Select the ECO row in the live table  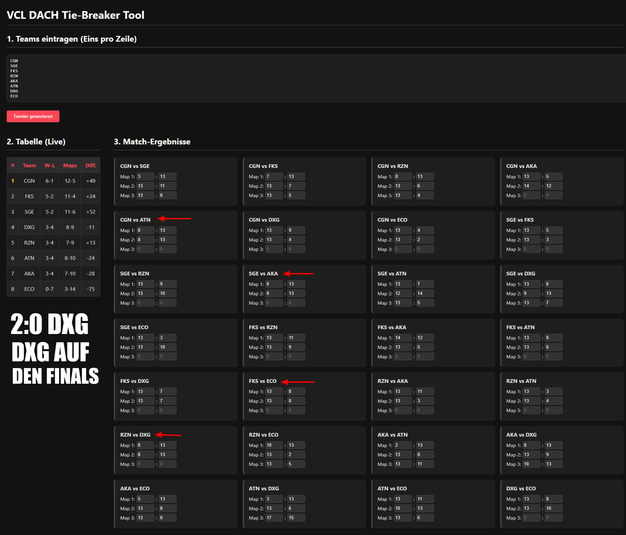(x=54, y=289)
